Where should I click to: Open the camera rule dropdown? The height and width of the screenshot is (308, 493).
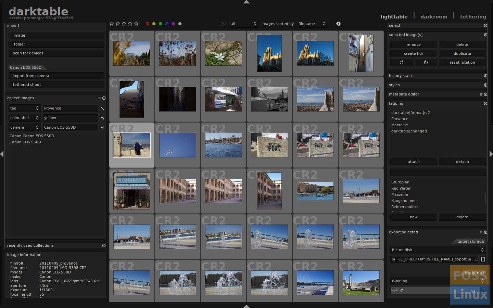pyautogui.click(x=25, y=127)
